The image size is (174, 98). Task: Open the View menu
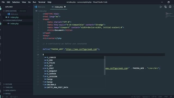(24, 2)
